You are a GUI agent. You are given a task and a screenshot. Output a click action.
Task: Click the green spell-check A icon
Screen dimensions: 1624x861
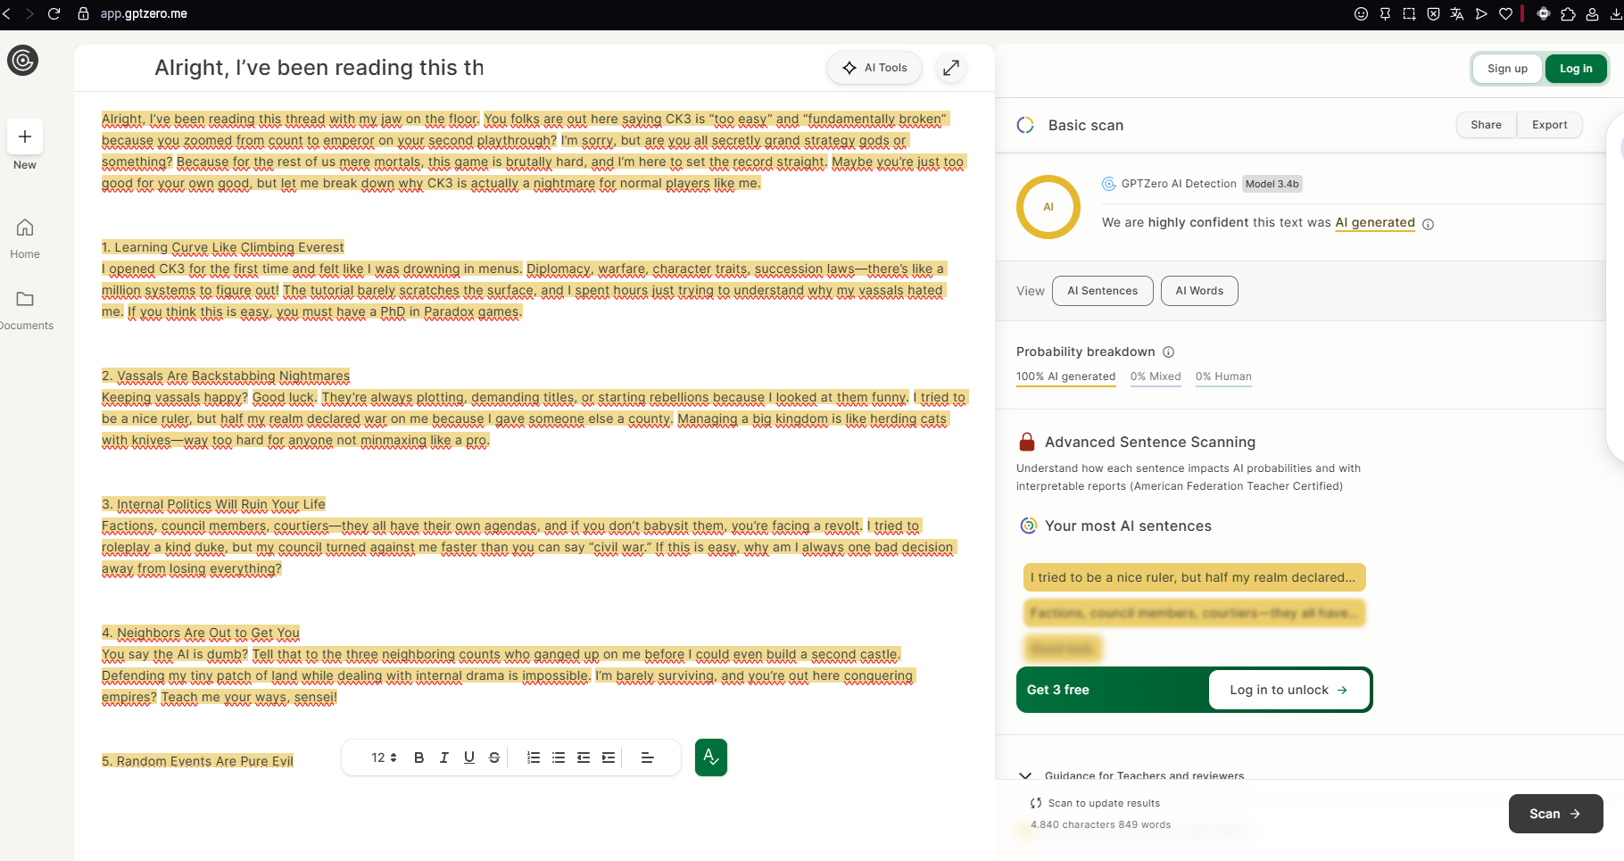click(x=710, y=758)
